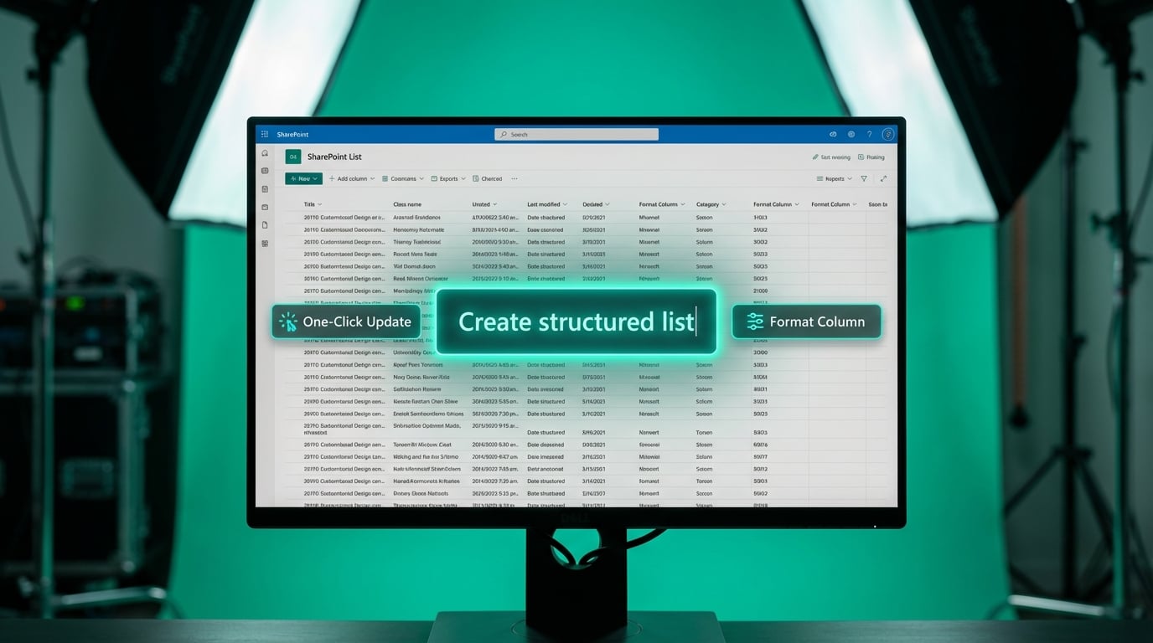Viewport: 1153px width, 643px height.
Task: Click the user profile avatar
Action: (x=887, y=134)
